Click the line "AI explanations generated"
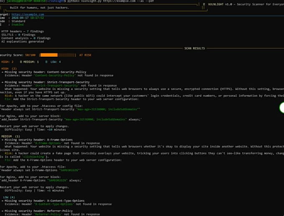 coord(23,42)
